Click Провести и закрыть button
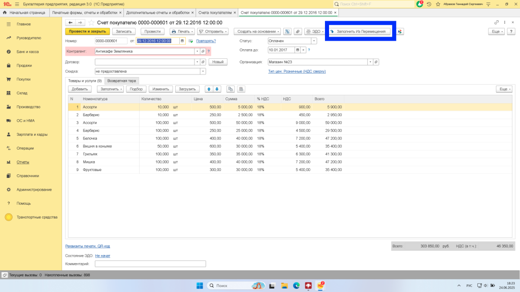The image size is (520, 292). (x=87, y=31)
